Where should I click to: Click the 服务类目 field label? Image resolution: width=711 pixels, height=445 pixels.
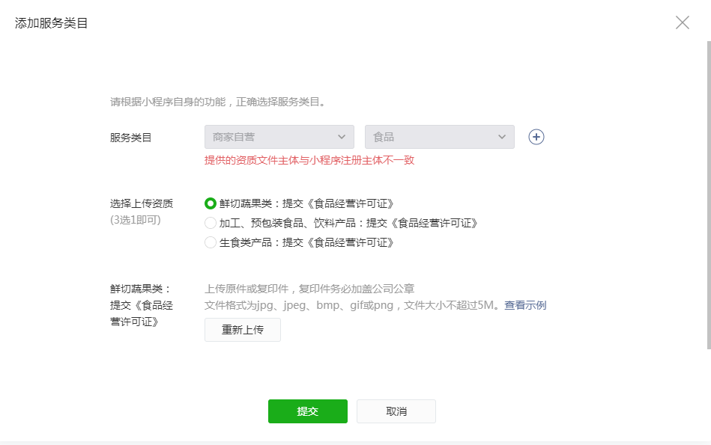tap(130, 138)
